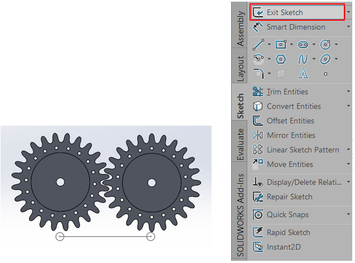Open the Arc tool dropdown arrow

[269, 59]
